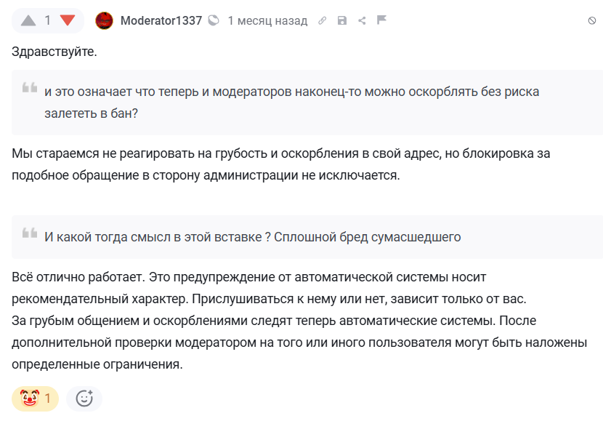This screenshot has height=421, width=603.
Task: Open the "1 месяц назад" timestamp link
Action: [267, 20]
